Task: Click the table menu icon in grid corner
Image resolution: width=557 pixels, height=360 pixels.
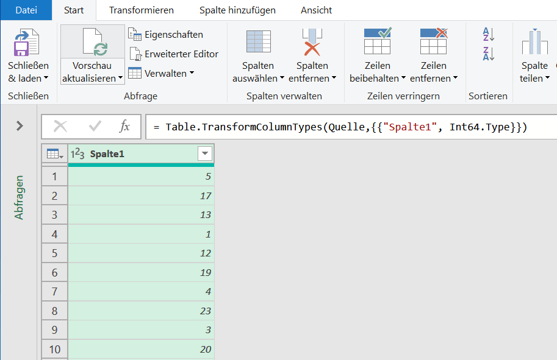Action: click(x=55, y=154)
